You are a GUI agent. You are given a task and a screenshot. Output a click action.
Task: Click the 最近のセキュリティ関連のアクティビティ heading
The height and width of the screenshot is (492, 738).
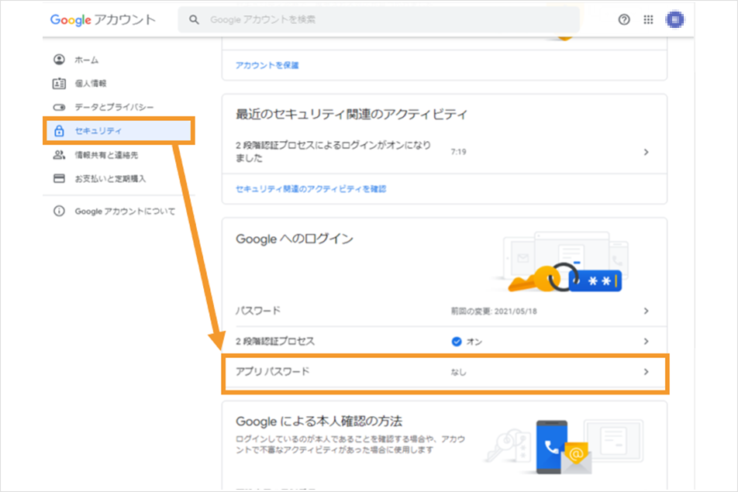tap(351, 115)
